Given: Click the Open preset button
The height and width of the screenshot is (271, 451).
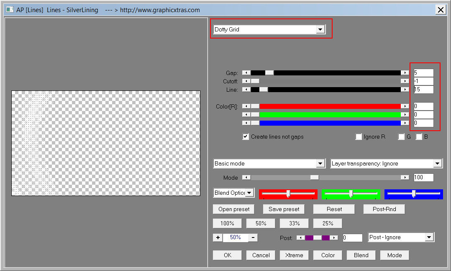Looking at the screenshot, I should click(x=234, y=209).
